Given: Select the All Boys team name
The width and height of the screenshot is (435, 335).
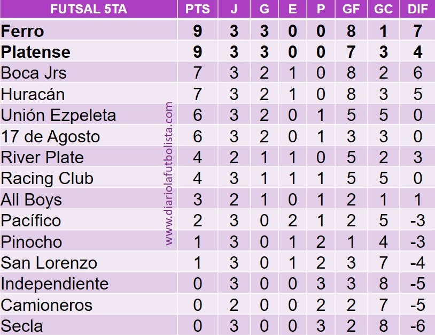Looking at the screenshot, I should pos(32,200).
